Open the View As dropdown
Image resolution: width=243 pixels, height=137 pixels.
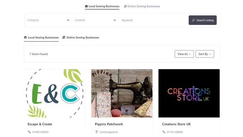tap(184, 54)
